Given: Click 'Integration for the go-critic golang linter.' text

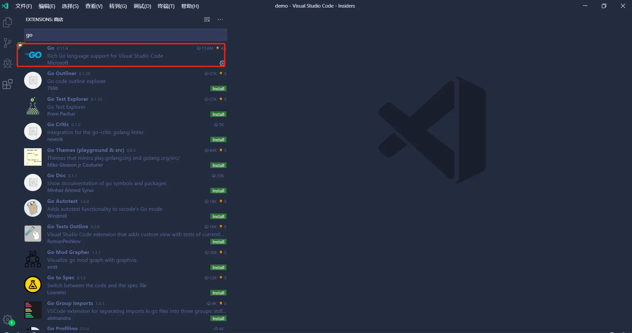Looking at the screenshot, I should pyautogui.click(x=96, y=132).
